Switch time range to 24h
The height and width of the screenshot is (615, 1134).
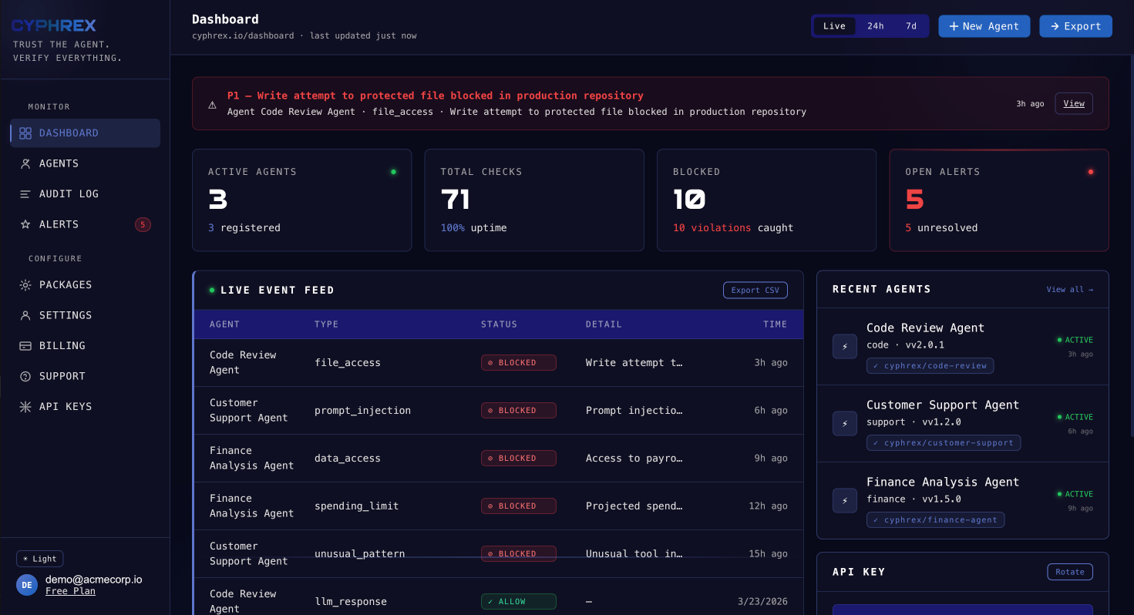(x=875, y=26)
